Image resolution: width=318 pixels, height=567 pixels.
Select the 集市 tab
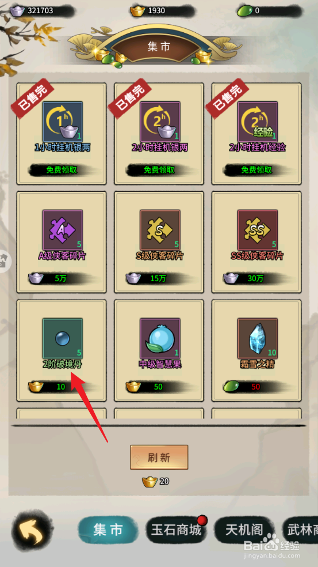[x=108, y=530]
